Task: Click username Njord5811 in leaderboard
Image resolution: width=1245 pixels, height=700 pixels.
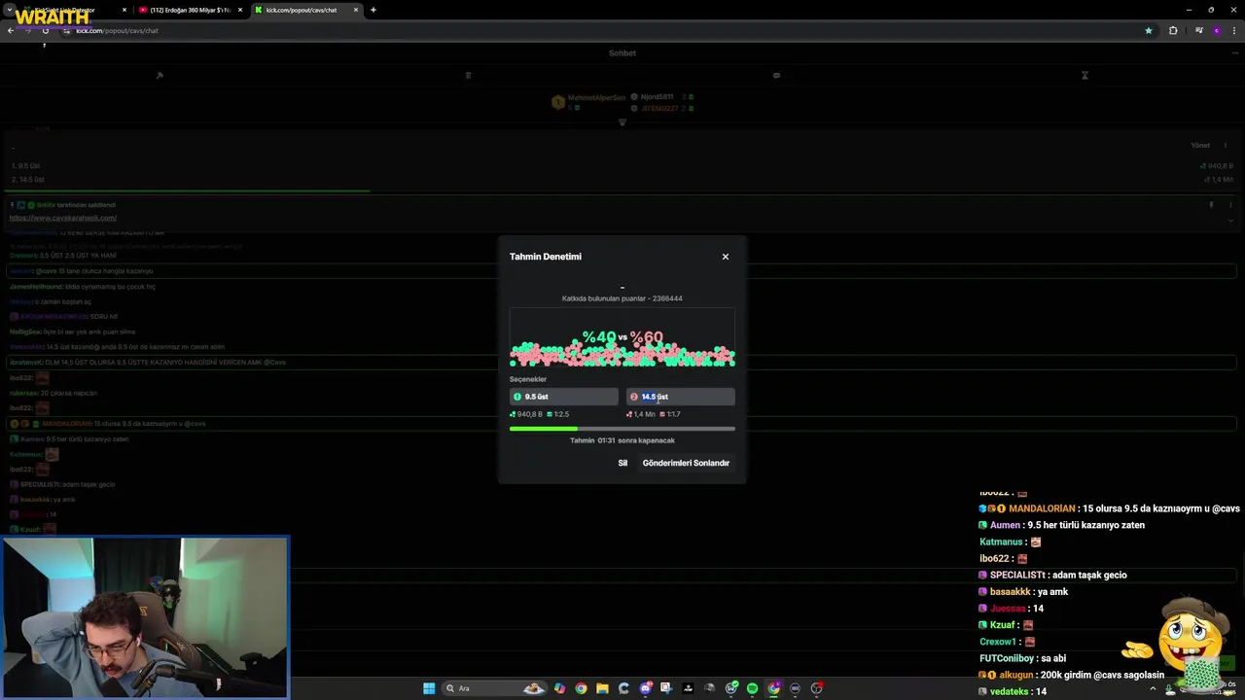Action: click(657, 97)
